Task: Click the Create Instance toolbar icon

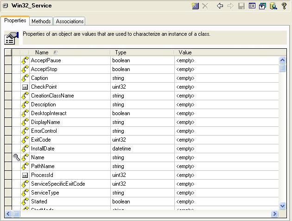Action: click(196, 6)
